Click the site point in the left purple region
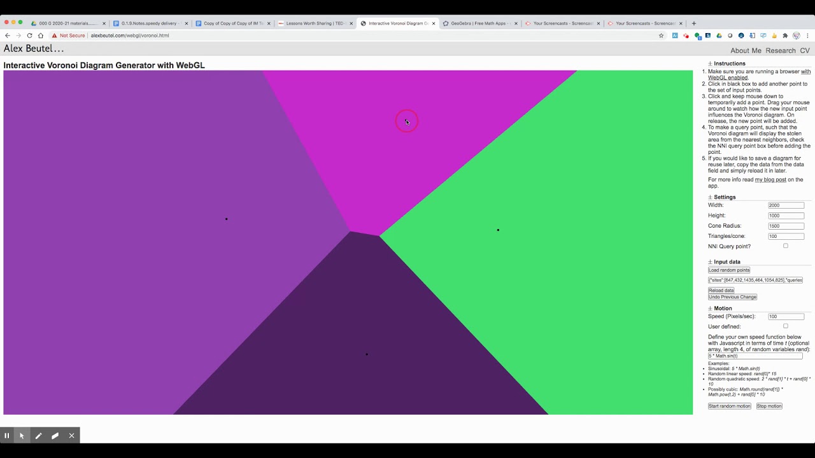815x458 pixels. click(x=226, y=219)
